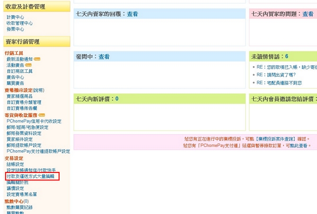
Task: Open 賣家精選商品 settings
Action: [x=19, y=96]
